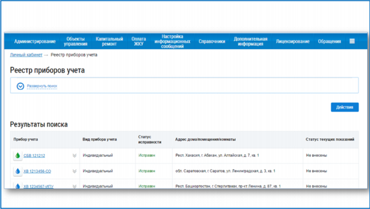The height and width of the screenshot is (209, 370).
Task: Expand the row details for СБВ 121212
Action: [75, 156]
